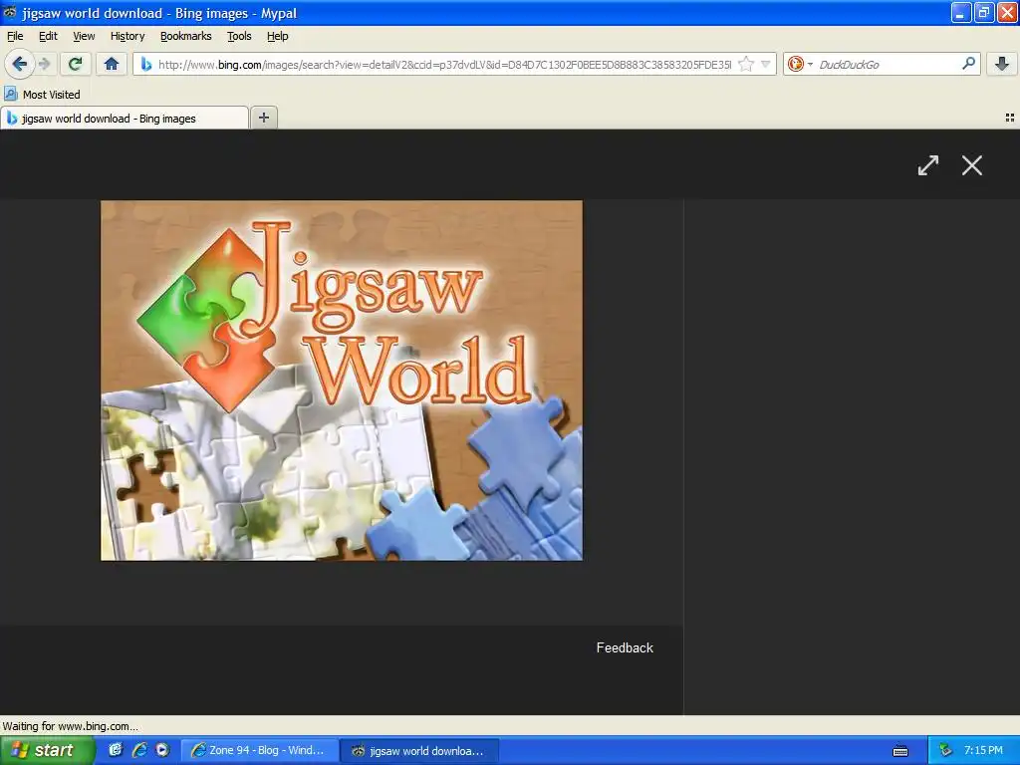Show the tab groups grid icon
The height and width of the screenshot is (765, 1020).
coord(1010,118)
